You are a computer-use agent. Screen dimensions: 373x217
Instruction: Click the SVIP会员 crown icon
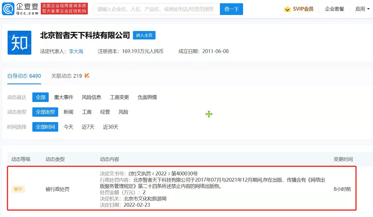(x=287, y=9)
